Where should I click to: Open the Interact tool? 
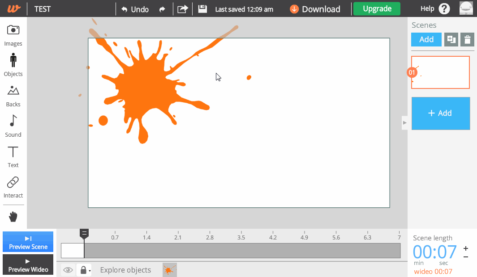point(13,188)
